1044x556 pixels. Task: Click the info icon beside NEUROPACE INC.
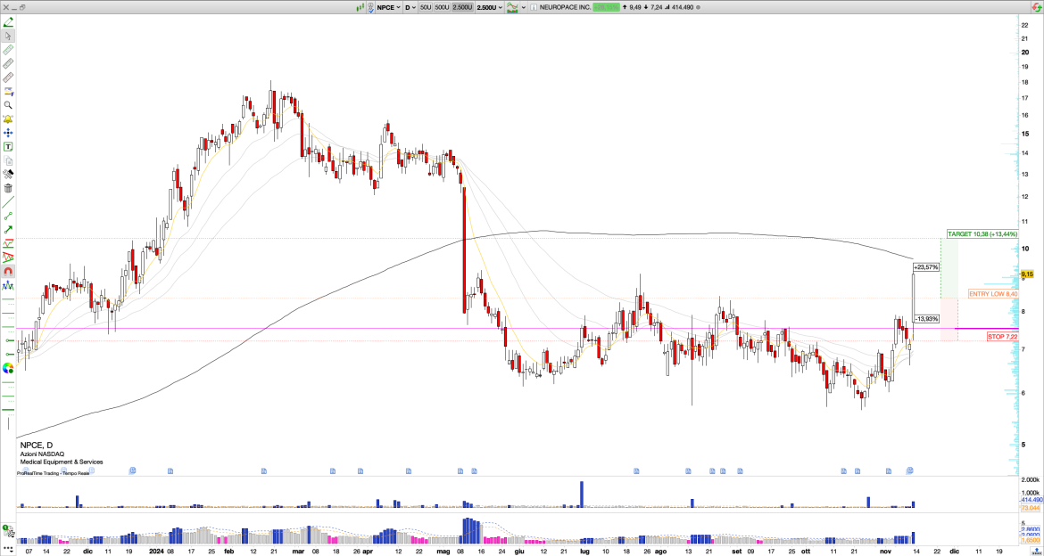coord(534,7)
